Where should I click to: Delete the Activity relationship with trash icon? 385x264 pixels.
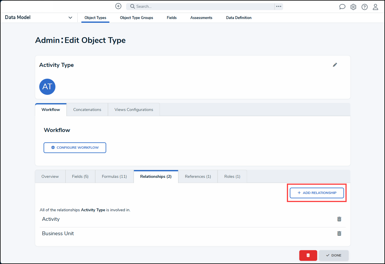pyautogui.click(x=339, y=219)
